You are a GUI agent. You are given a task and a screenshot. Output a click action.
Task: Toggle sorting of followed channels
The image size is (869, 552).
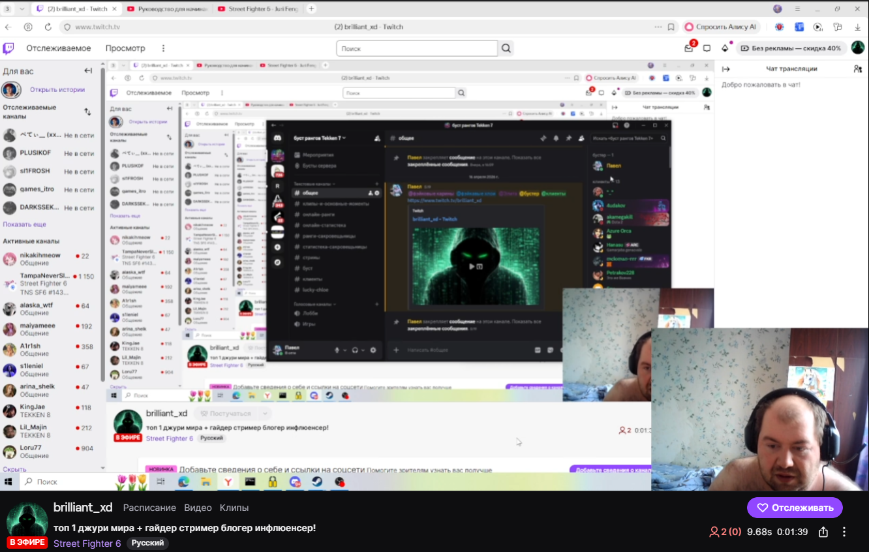(x=87, y=112)
